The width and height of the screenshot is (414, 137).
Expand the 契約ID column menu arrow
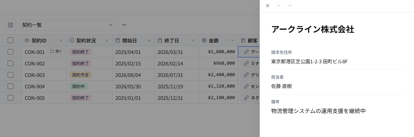tap(61, 41)
